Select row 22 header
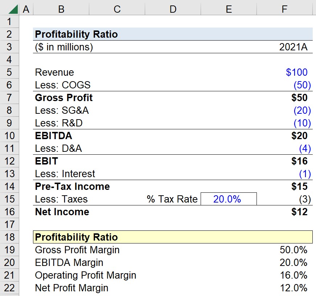Screen dimensions: 316x296 (9, 288)
